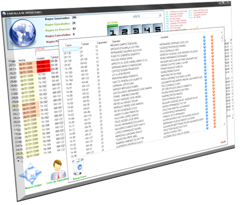This screenshot has width=240, height=205.
Task: Click the Tracto column header
Action: pos(68,45)
